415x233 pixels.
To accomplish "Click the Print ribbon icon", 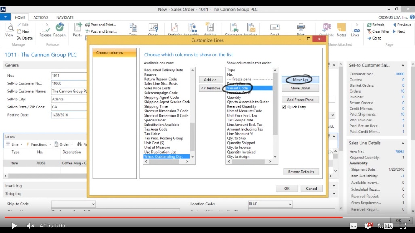I will tap(301, 29).
